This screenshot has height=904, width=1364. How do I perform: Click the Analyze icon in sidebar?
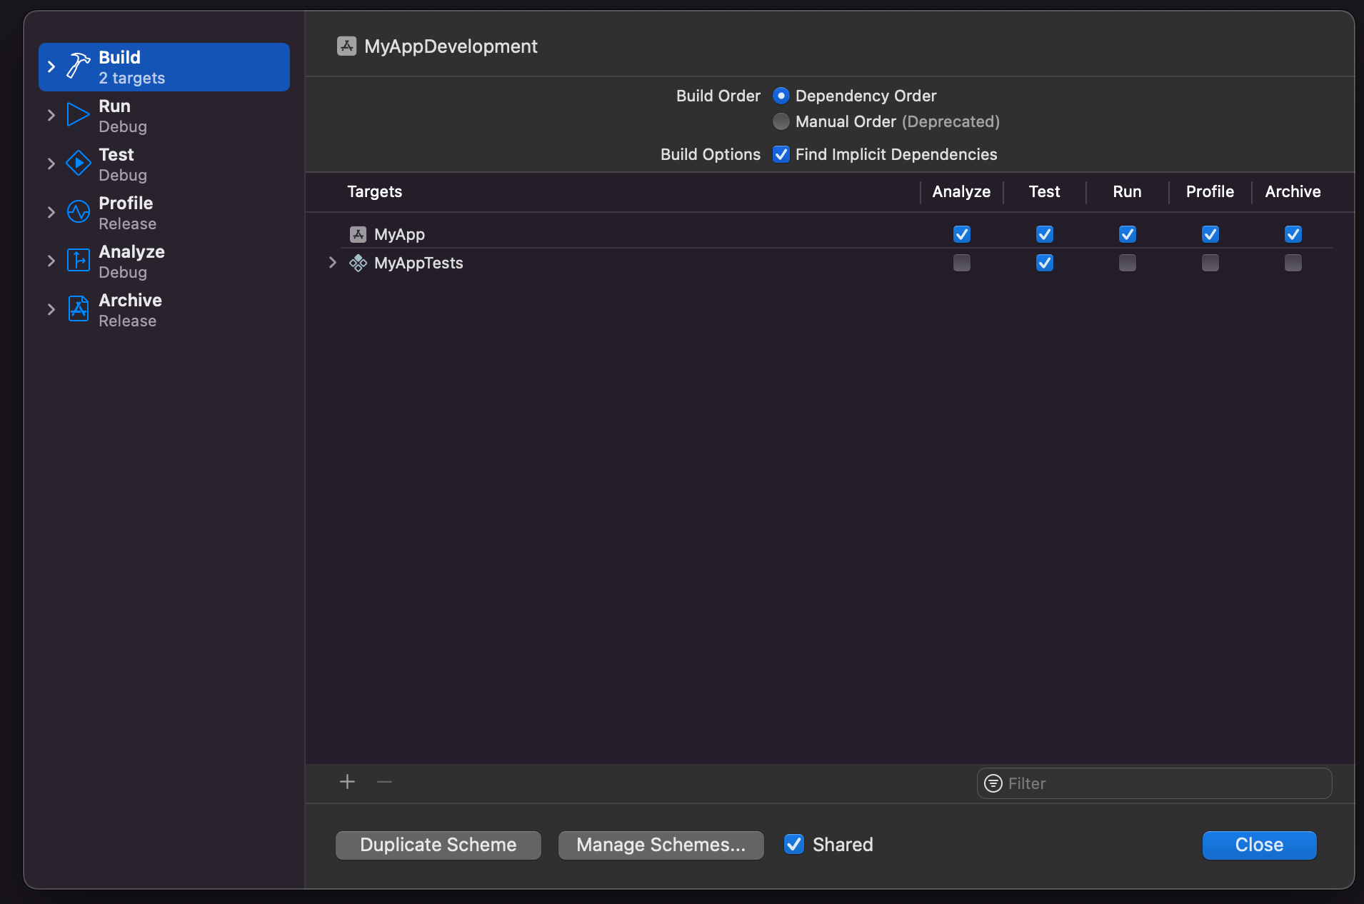[78, 261]
